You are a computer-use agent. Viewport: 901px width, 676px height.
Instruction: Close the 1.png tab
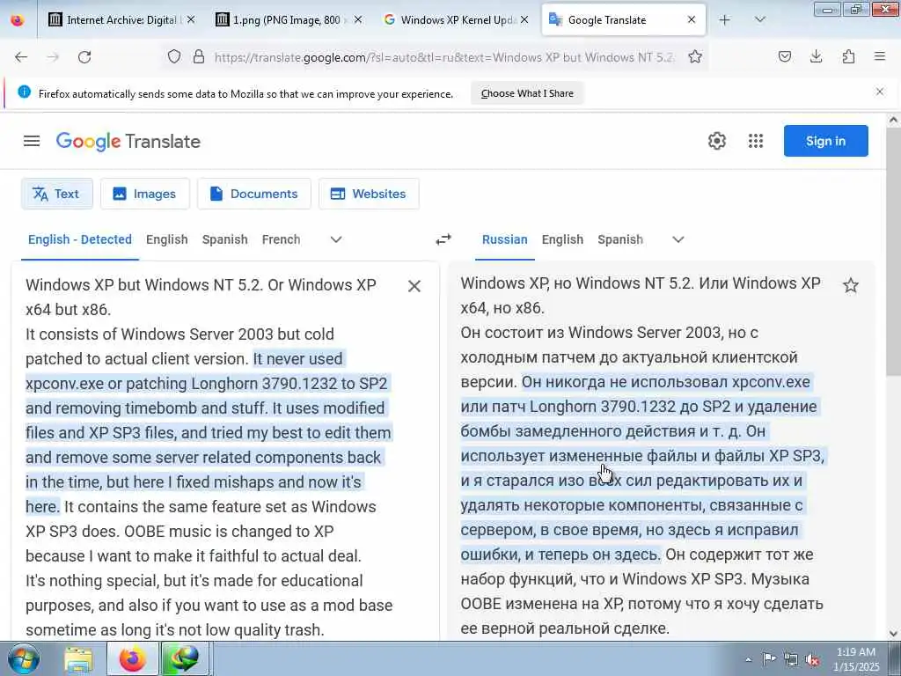tap(357, 20)
